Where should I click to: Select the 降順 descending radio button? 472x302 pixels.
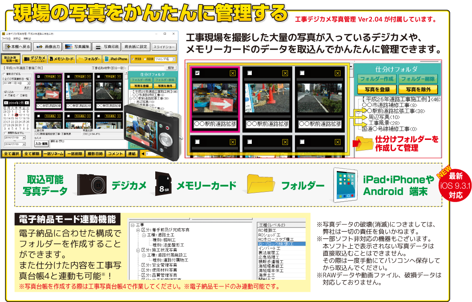pyautogui.click(x=145, y=59)
